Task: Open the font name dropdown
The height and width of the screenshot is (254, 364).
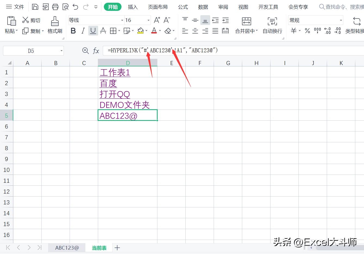Action: coord(122,20)
